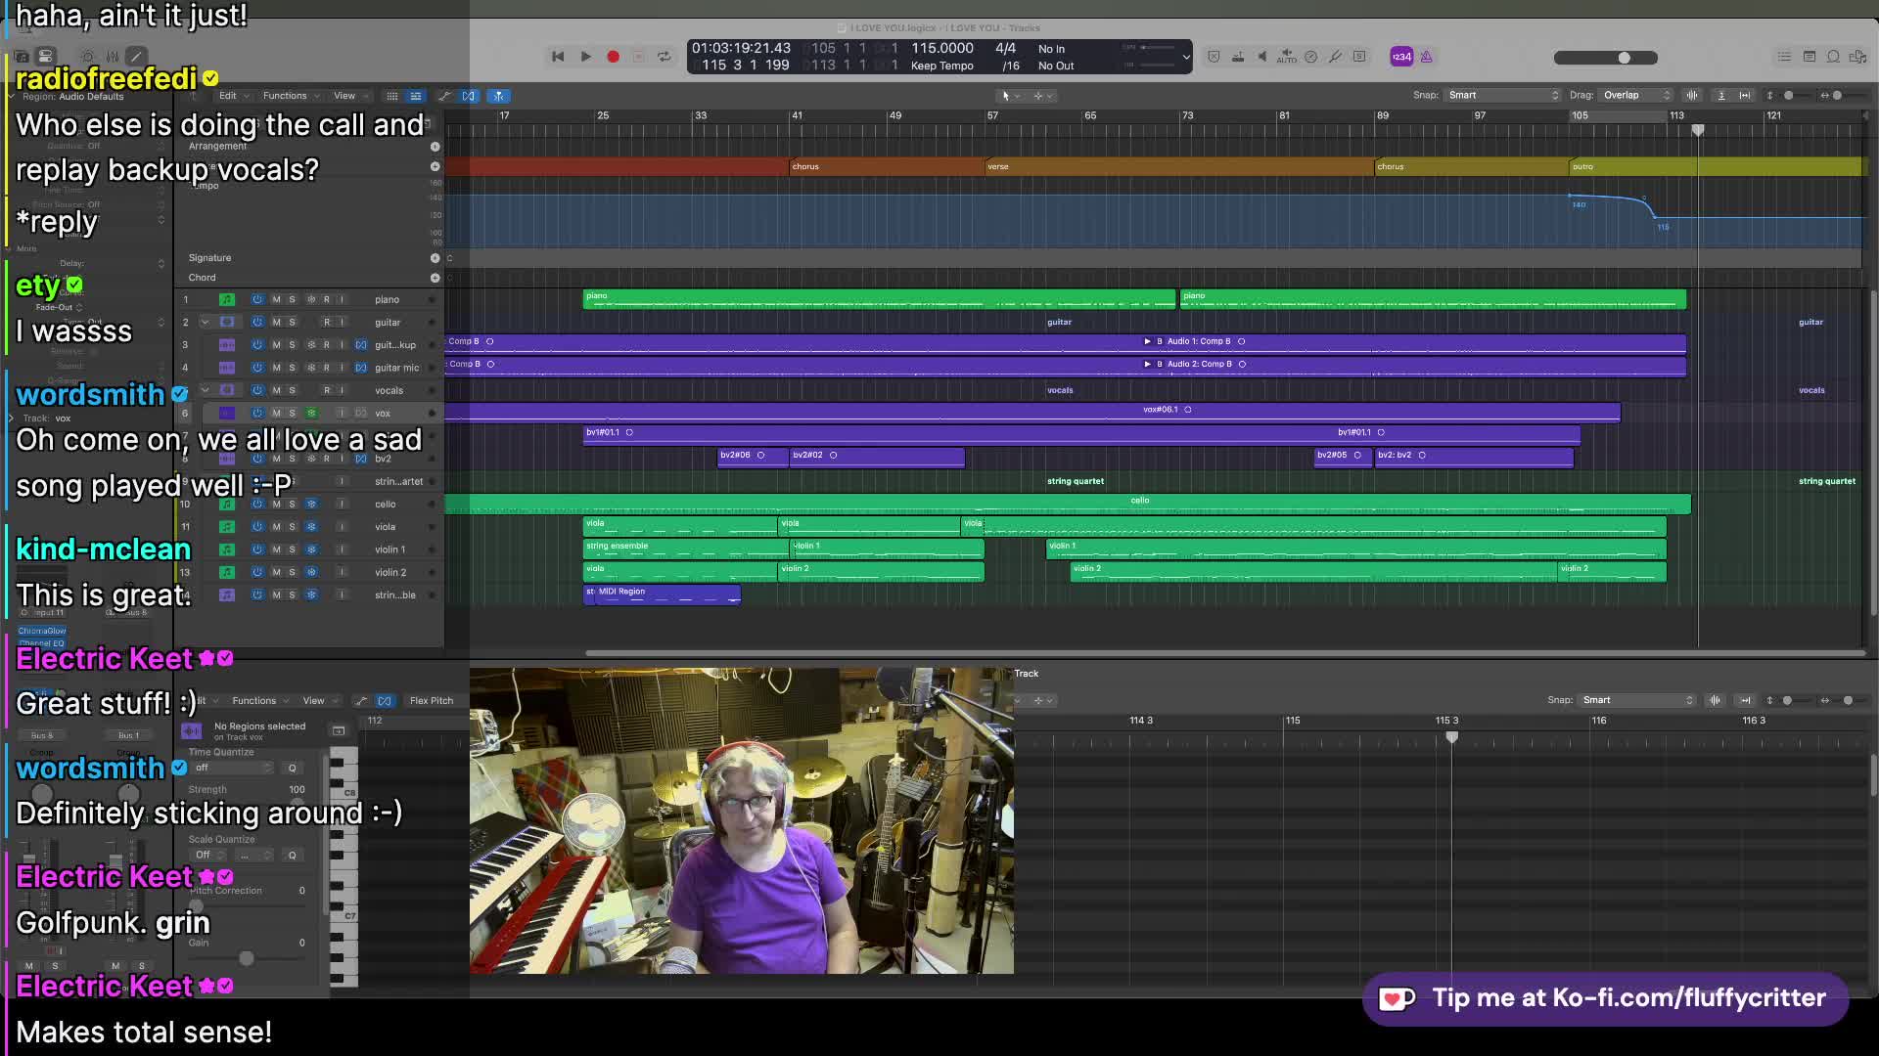Open the Flex view icon in toolbar
Screen dimensions: 1879x1056
[470, 96]
